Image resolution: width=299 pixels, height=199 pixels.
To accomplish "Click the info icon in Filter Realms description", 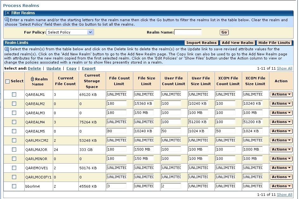I will tap(7, 20).
